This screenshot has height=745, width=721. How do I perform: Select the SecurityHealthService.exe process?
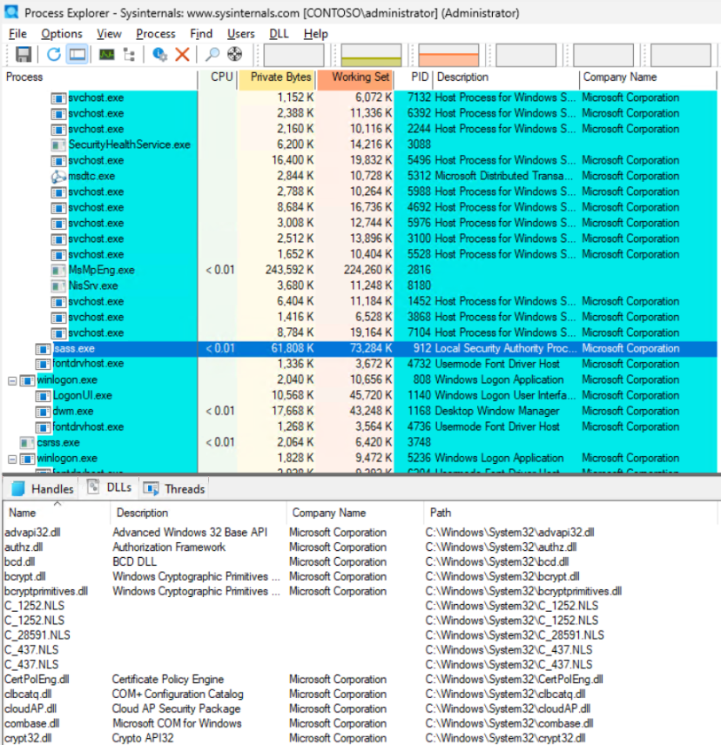(129, 145)
